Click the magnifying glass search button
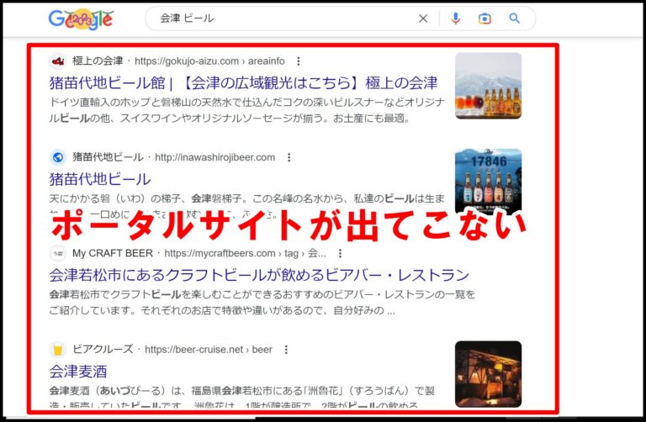This screenshot has width=646, height=422. point(514,18)
